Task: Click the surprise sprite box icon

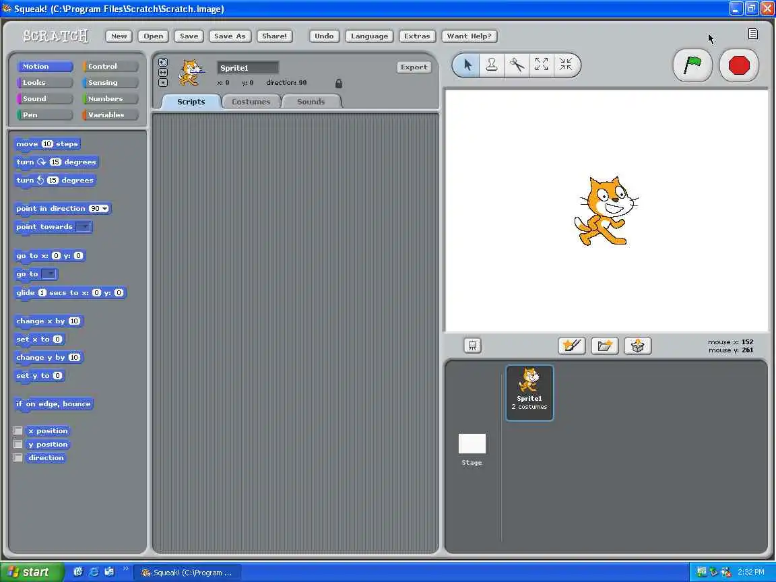Action: pos(637,346)
